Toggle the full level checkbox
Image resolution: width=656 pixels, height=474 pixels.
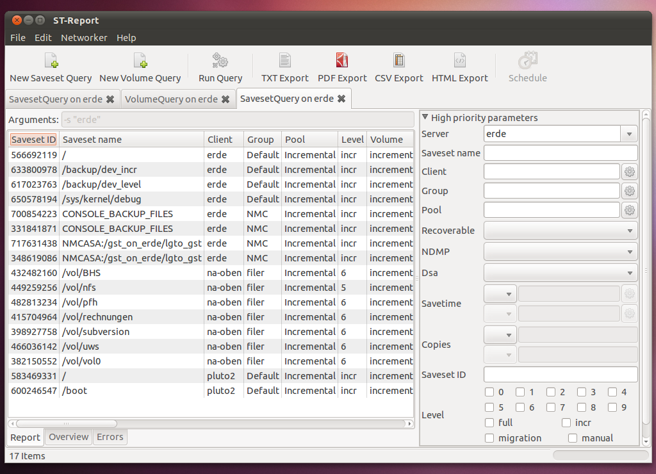click(489, 423)
